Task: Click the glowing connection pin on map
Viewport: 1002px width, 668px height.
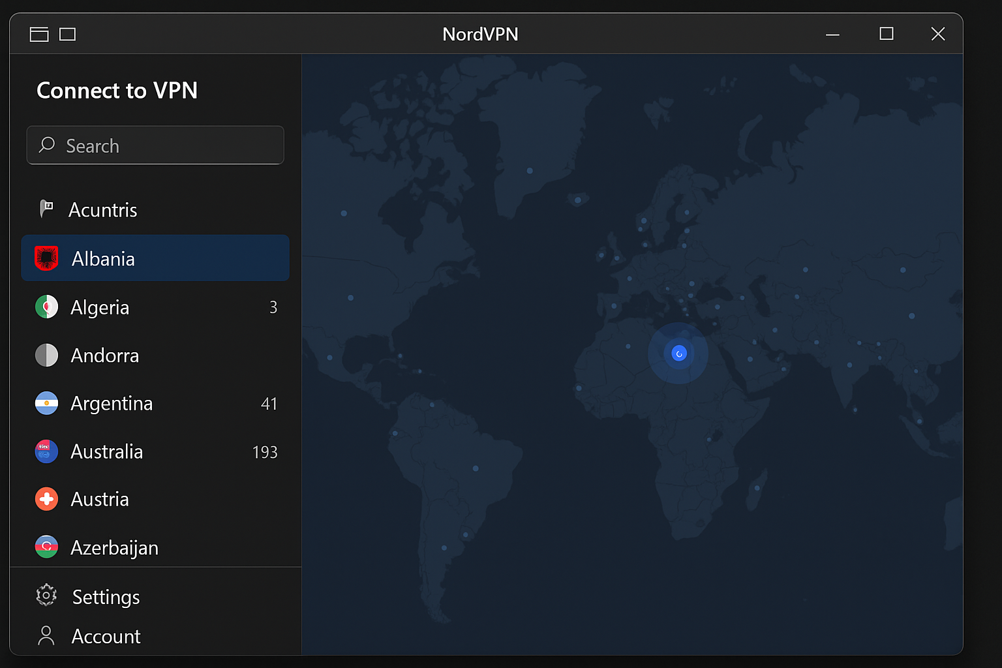Action: 679,354
